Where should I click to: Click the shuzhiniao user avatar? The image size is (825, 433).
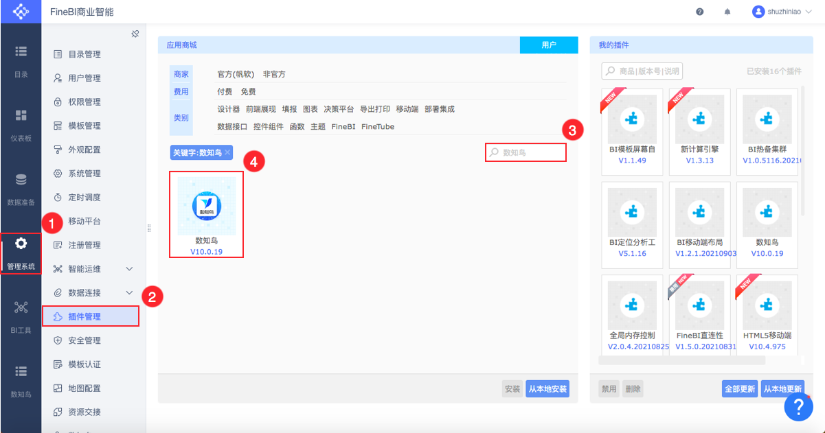pyautogui.click(x=758, y=12)
